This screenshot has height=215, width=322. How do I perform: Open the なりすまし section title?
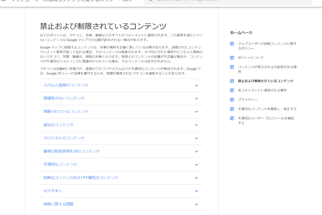pyautogui.click(x=53, y=191)
